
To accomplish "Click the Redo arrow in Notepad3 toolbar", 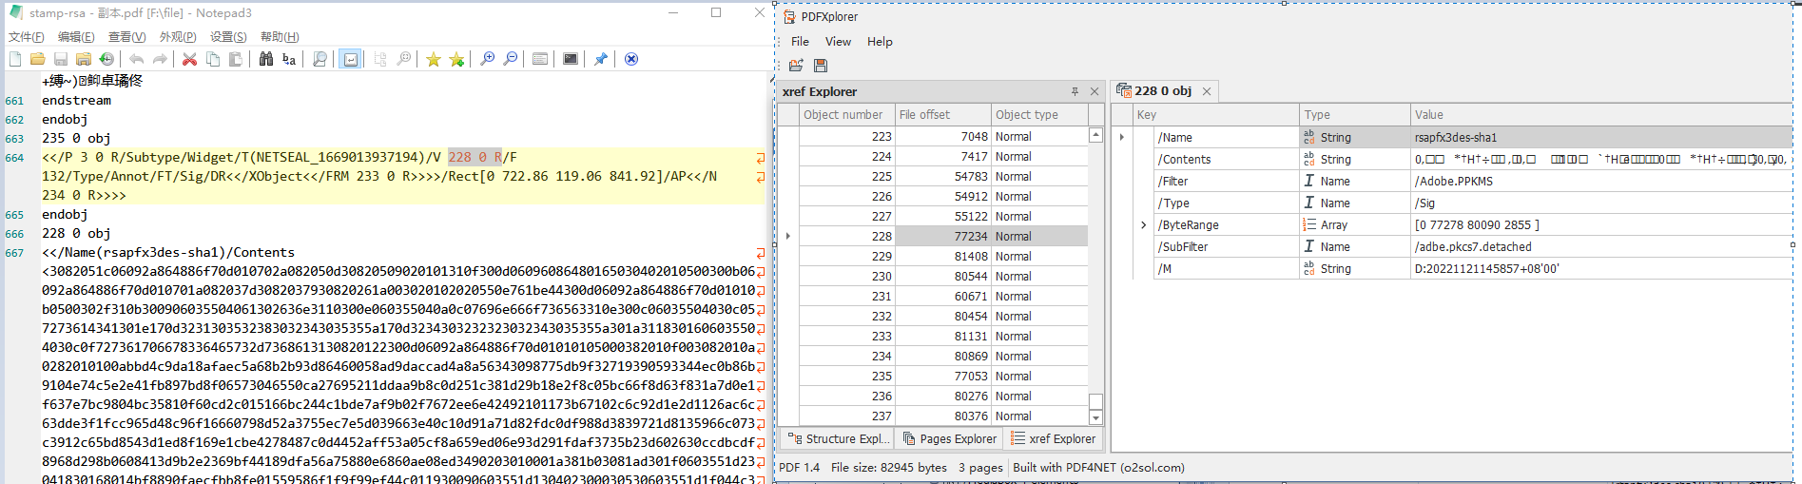I will (x=160, y=59).
